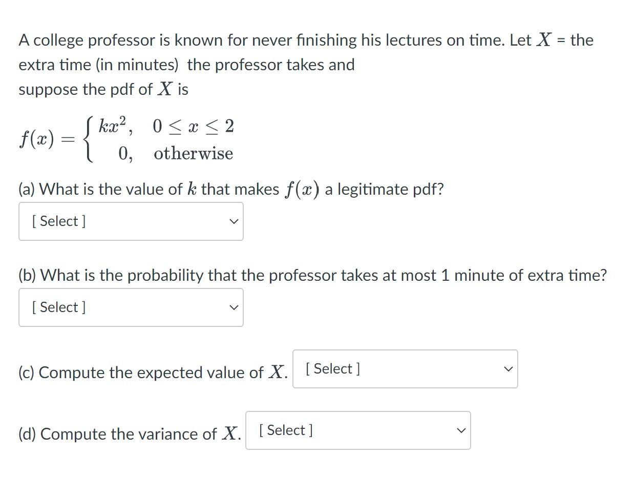
Task: Click the "[ Select ]" text under question (b)
Action: coord(58,307)
